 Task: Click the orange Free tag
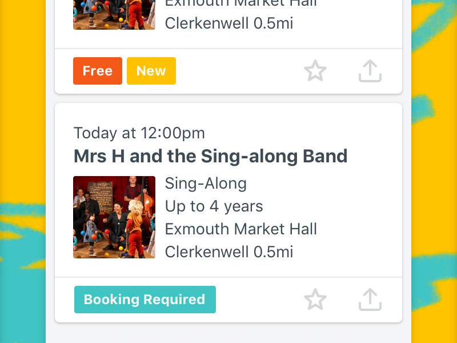(x=98, y=71)
